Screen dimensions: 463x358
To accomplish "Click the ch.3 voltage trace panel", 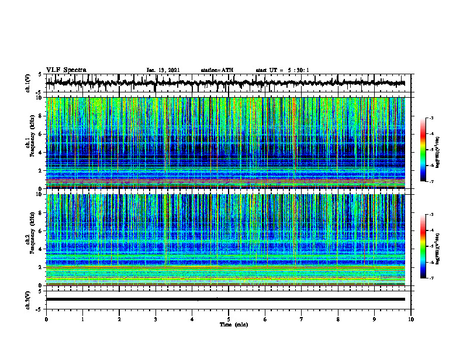I will click(x=229, y=300).
